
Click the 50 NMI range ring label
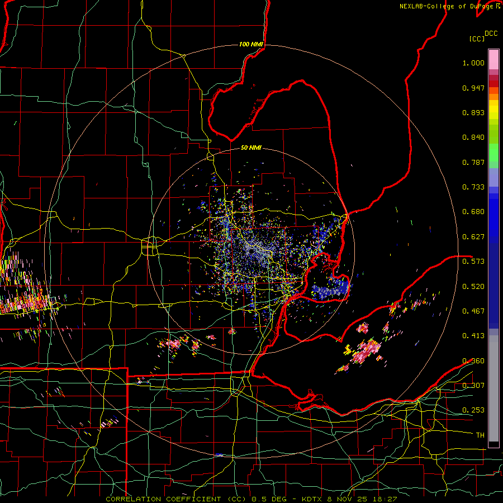[251, 148]
